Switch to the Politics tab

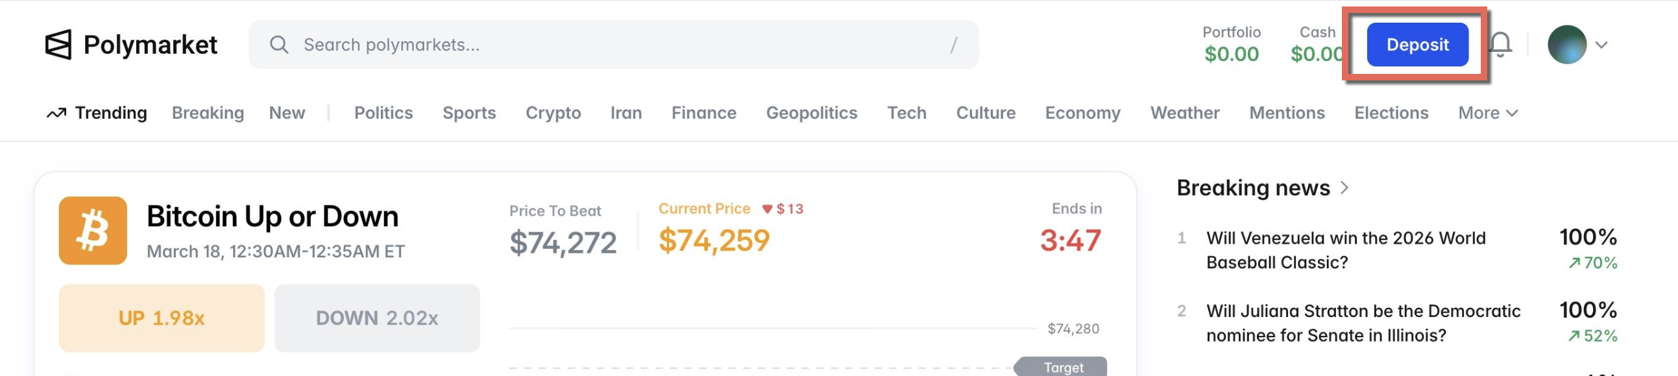pyautogui.click(x=383, y=113)
